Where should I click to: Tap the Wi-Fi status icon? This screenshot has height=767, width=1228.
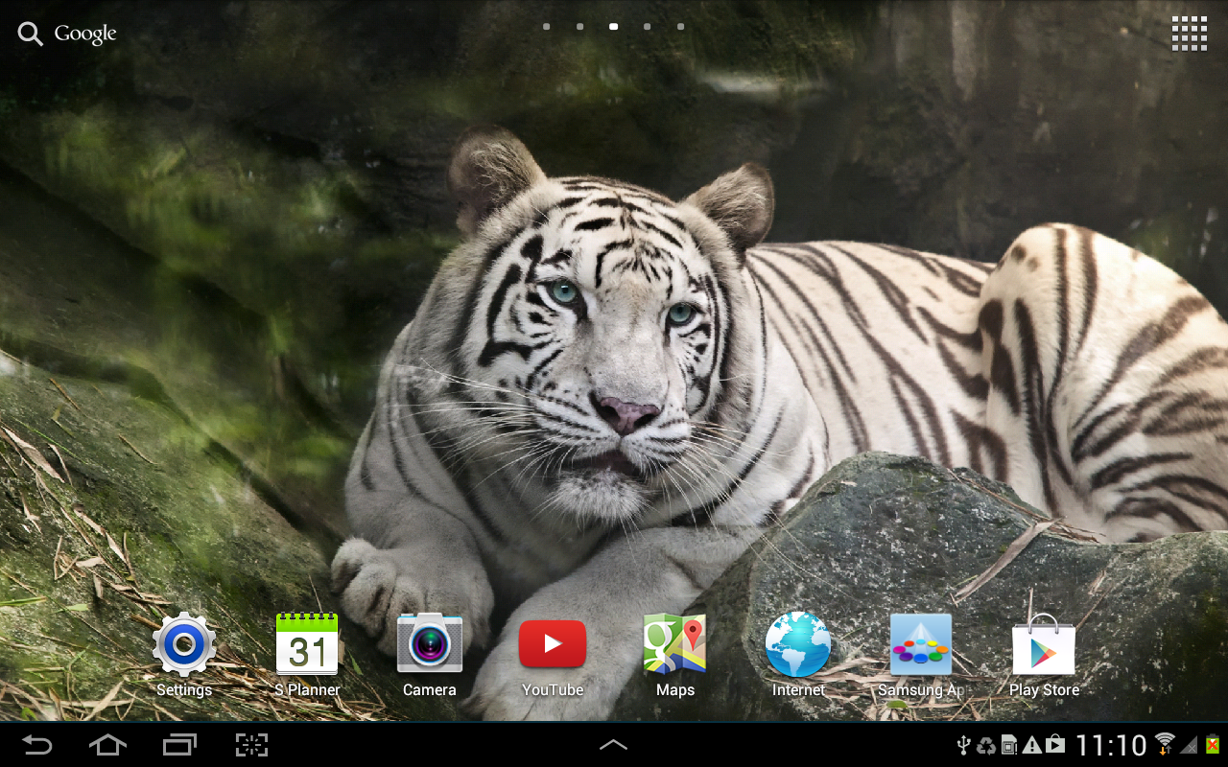coord(1163,743)
